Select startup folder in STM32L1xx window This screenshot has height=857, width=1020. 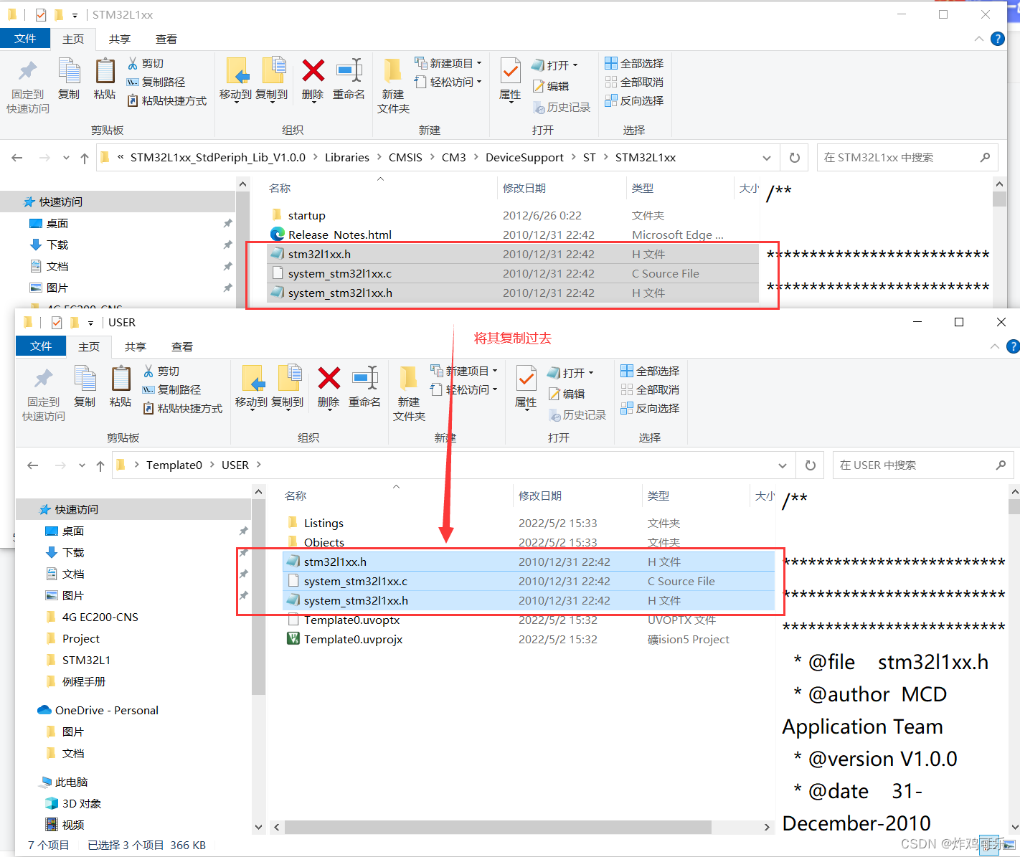click(x=306, y=216)
